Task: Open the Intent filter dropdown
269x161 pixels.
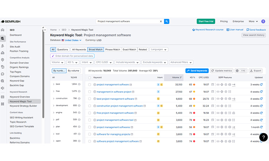Action: [x=87, y=62]
